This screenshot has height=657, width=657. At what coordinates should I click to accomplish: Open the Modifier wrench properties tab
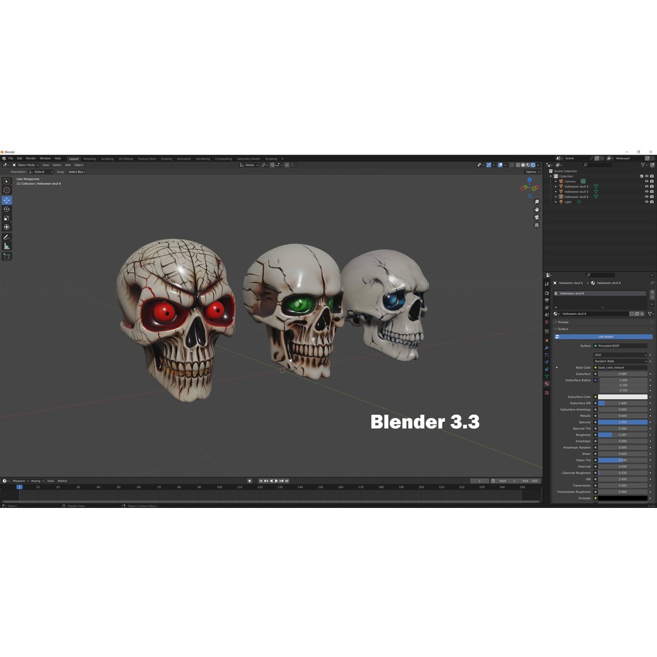point(547,348)
